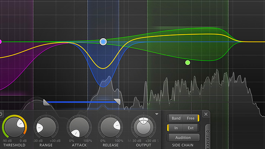Set side chain mode to Band

[176, 118]
